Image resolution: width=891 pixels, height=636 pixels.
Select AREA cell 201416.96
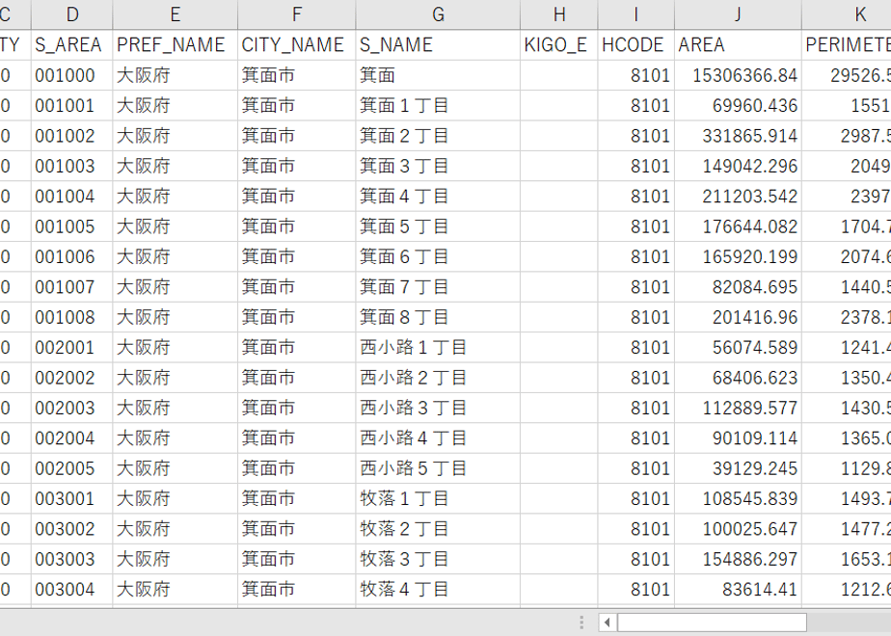[x=738, y=317]
